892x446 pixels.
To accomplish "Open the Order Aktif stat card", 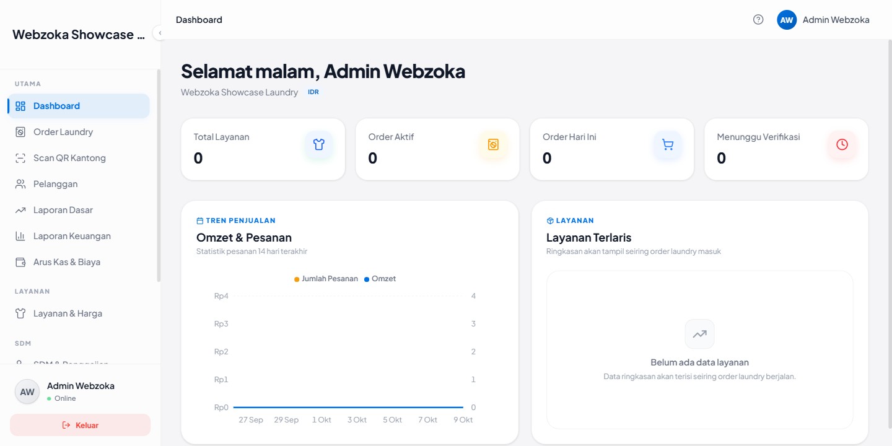I will (x=437, y=149).
